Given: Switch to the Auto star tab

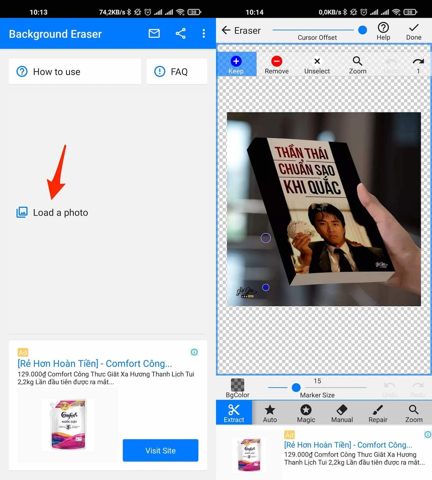Looking at the screenshot, I should 270,413.
